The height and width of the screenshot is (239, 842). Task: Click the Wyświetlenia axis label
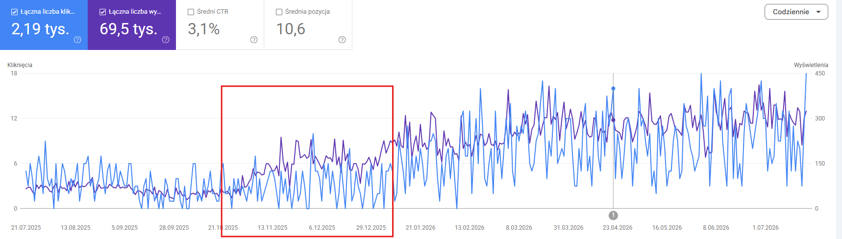811,65
